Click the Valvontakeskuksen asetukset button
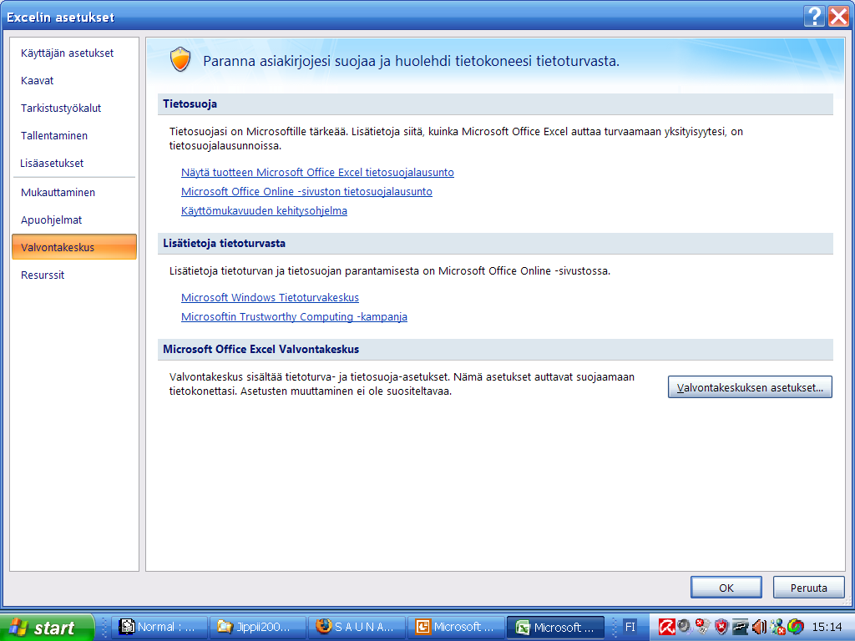This screenshot has width=855, height=641. (750, 387)
